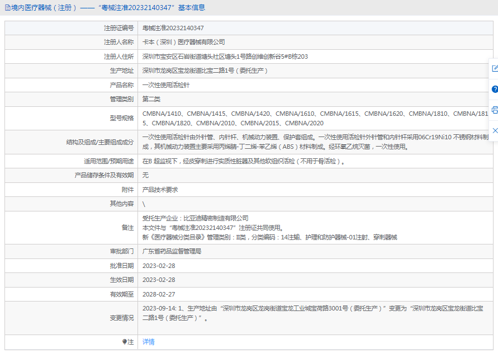Screen dimensions: 498x353
Task: Click the 批准日期 row label
Action: coord(122,266)
